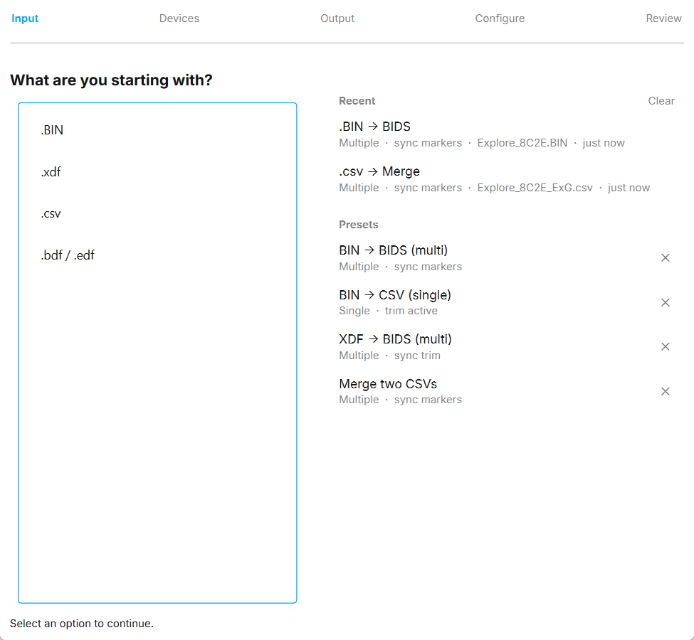Click the Explore_8C2E.BIN recent file detail

(522, 143)
